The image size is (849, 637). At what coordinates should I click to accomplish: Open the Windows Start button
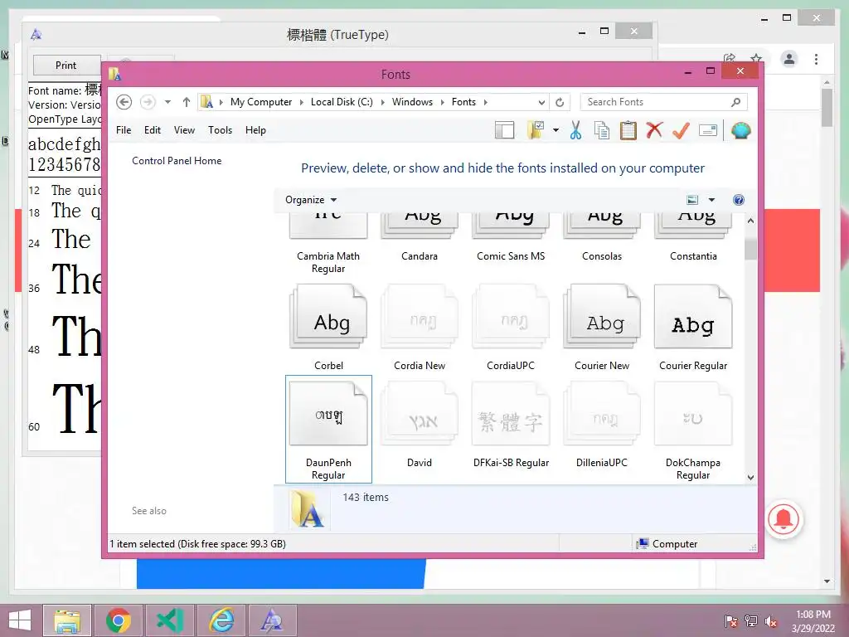tap(20, 620)
